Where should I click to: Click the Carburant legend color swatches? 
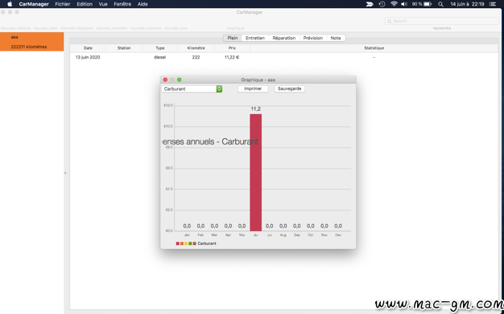[186, 244]
